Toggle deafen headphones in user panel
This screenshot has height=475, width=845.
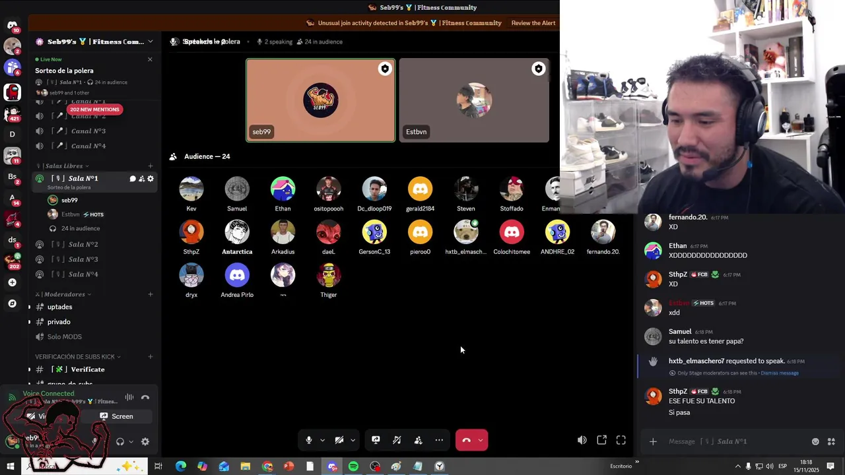coord(120,442)
